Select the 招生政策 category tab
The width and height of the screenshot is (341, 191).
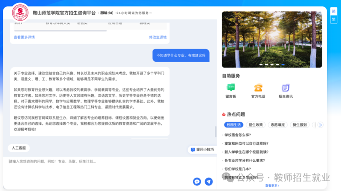[255, 125]
